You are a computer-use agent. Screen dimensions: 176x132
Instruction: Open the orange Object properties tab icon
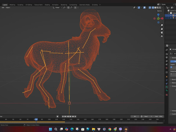(167, 77)
